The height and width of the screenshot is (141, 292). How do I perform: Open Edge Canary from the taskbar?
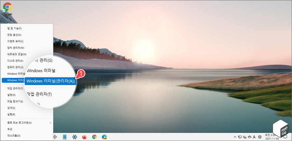pos(104,137)
